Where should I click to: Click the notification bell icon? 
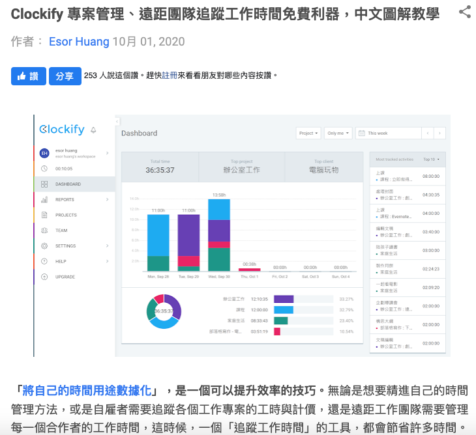pos(93,130)
